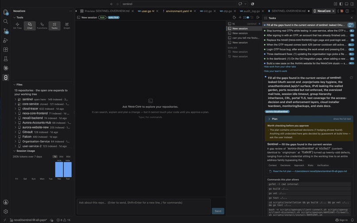Select the 'Login OTP focus bug' task
The image size is (357, 223).
[309, 49]
